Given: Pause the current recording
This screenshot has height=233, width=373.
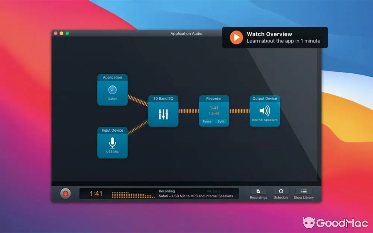Looking at the screenshot, I should tap(207, 122).
